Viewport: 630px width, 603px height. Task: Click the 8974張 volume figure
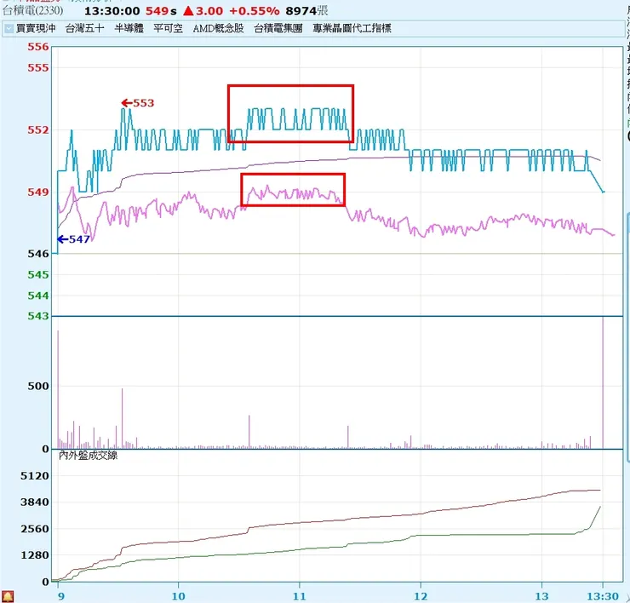click(x=306, y=11)
